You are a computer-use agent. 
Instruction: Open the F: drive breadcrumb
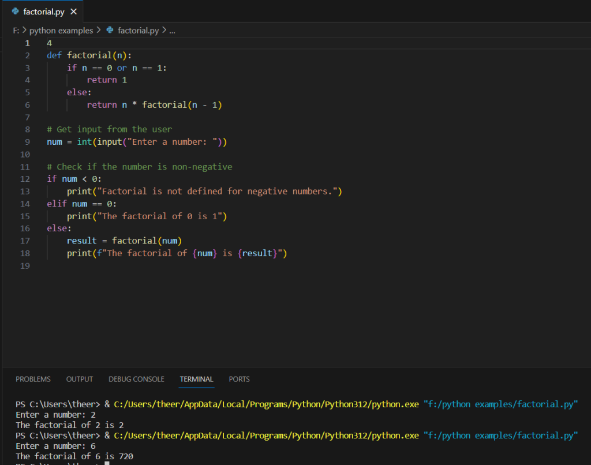[16, 31]
